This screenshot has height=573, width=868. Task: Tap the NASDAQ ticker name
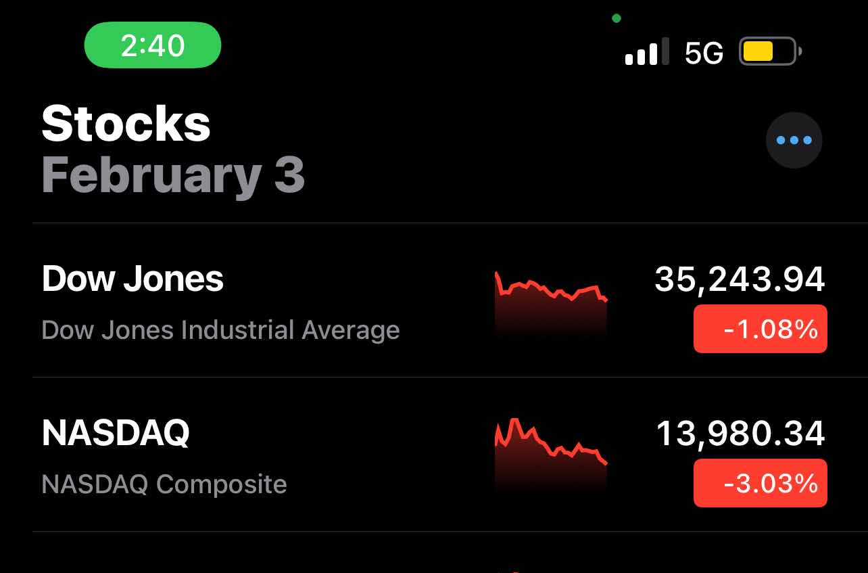tap(116, 434)
